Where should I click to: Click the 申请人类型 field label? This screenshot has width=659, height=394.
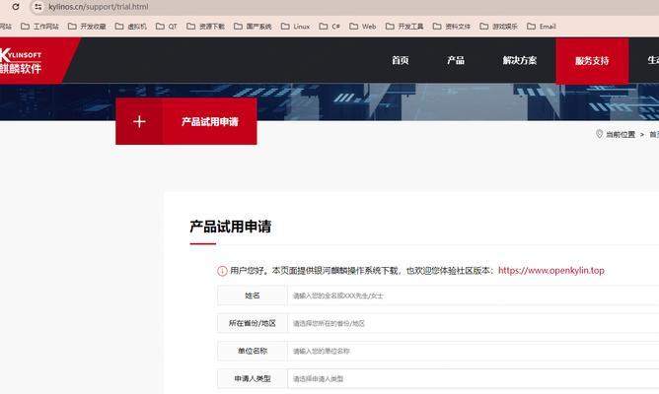[x=253, y=379]
